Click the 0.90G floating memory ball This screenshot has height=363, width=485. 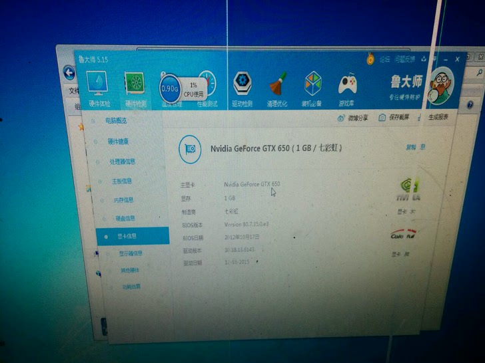pyautogui.click(x=169, y=89)
